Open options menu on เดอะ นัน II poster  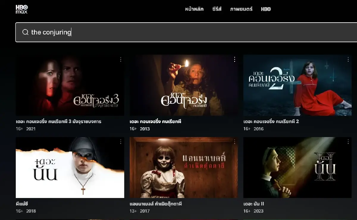[348, 142]
